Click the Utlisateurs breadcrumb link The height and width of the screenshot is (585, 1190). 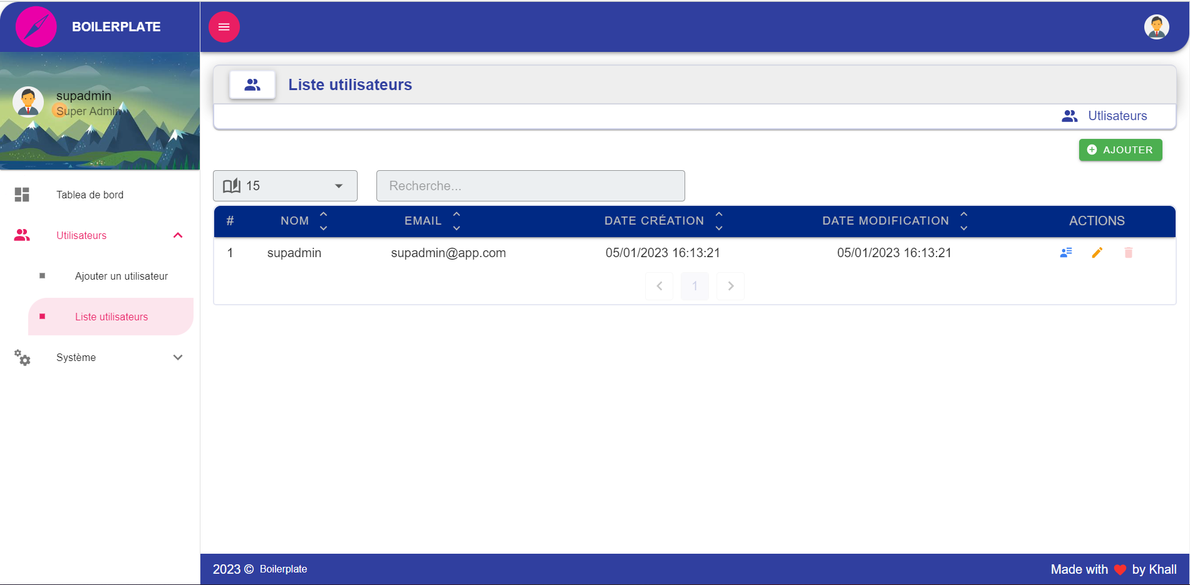[x=1117, y=116]
